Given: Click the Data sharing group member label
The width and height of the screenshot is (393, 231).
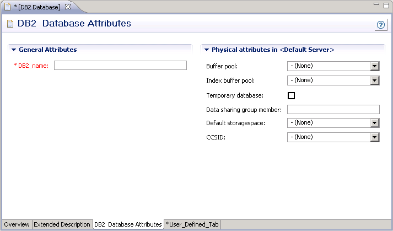Looking at the screenshot, I should point(244,110).
